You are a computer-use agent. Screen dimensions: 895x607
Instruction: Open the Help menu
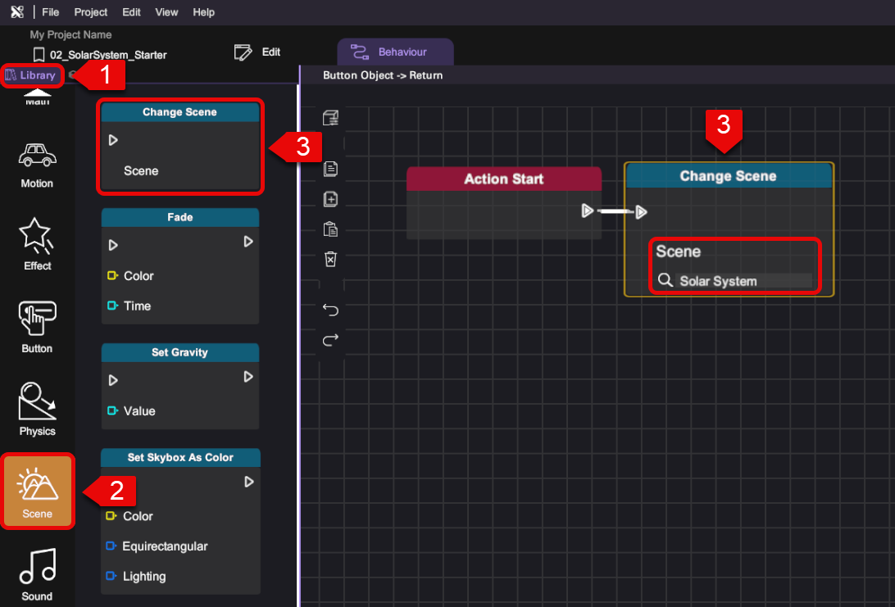(204, 12)
